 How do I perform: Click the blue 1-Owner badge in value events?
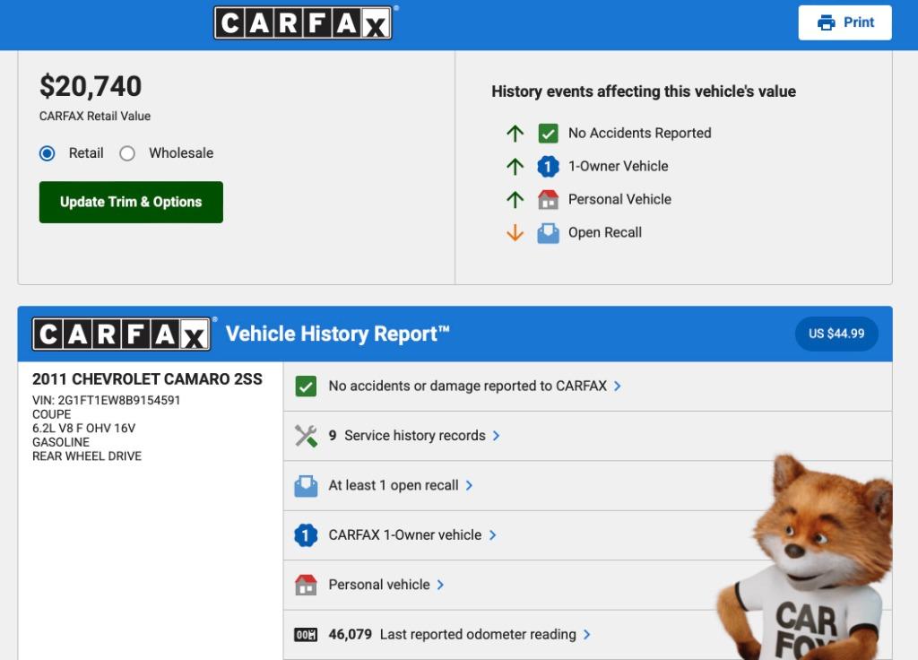click(548, 166)
